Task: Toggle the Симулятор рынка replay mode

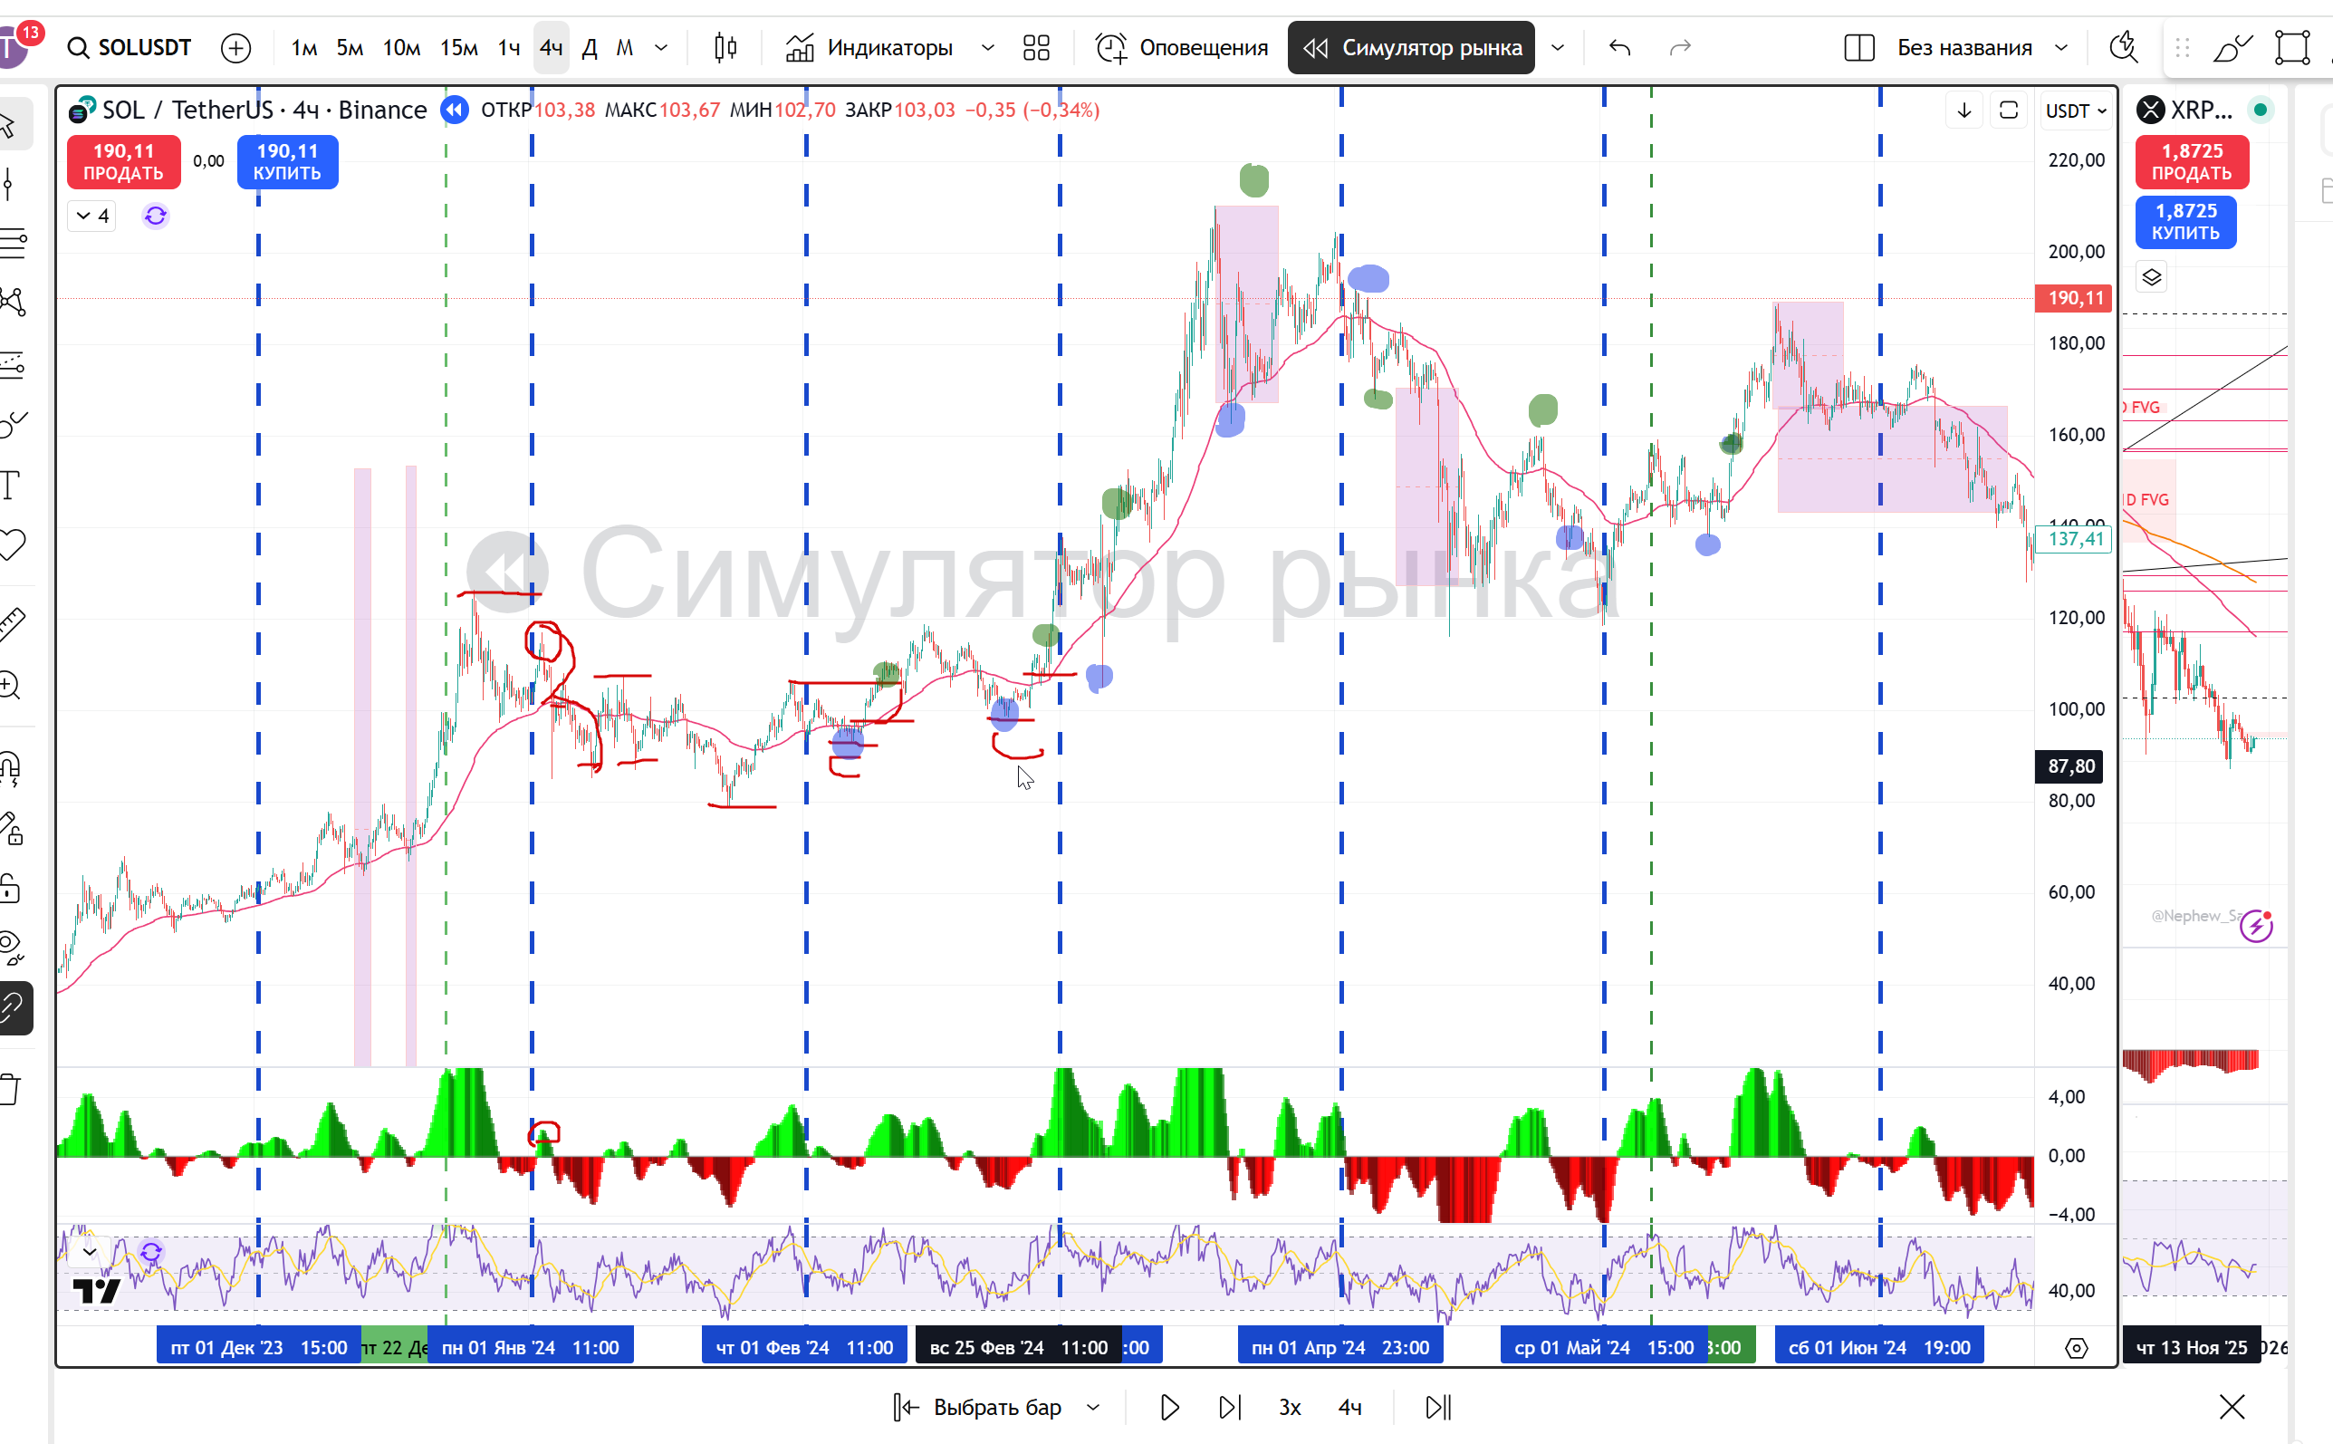Action: pyautogui.click(x=1411, y=48)
